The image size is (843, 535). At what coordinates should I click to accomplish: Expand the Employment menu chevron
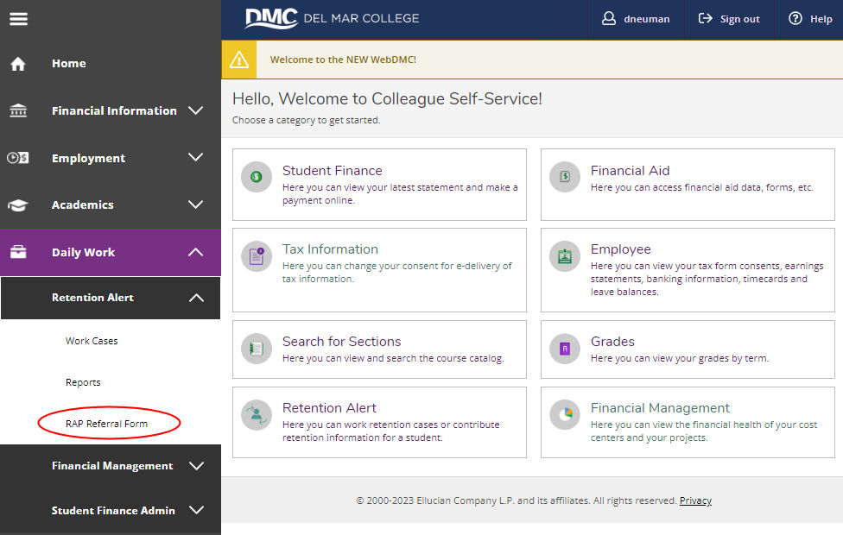pyautogui.click(x=196, y=157)
